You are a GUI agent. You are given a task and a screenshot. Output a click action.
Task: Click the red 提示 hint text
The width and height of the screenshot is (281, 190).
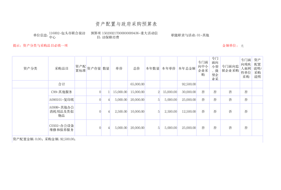click(x=40, y=46)
